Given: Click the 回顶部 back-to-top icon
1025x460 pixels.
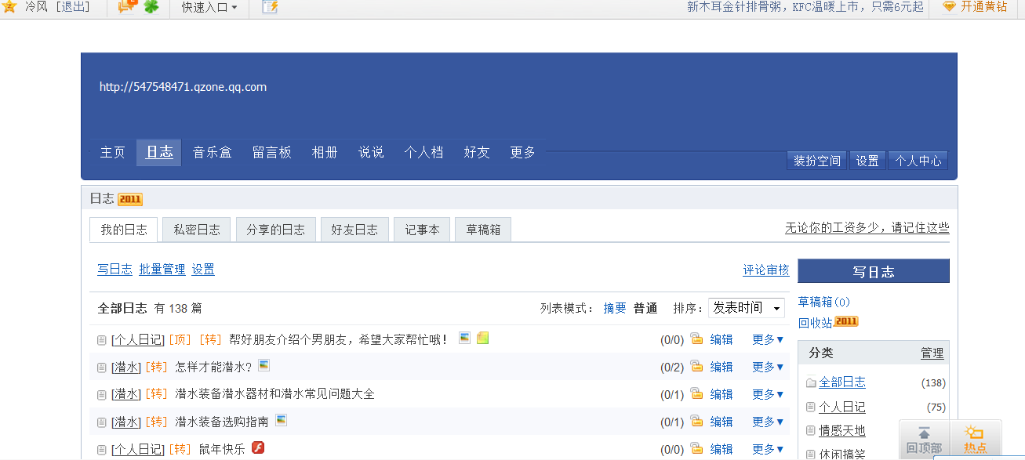Looking at the screenshot, I should tap(923, 441).
